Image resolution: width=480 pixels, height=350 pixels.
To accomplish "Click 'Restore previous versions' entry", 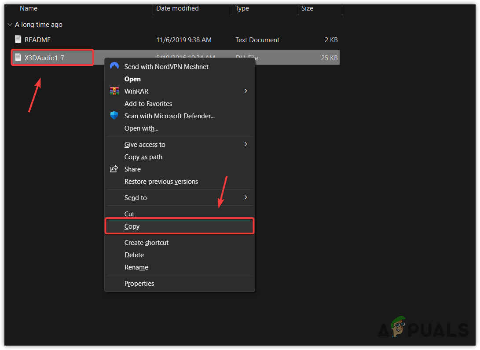I will point(161,181).
